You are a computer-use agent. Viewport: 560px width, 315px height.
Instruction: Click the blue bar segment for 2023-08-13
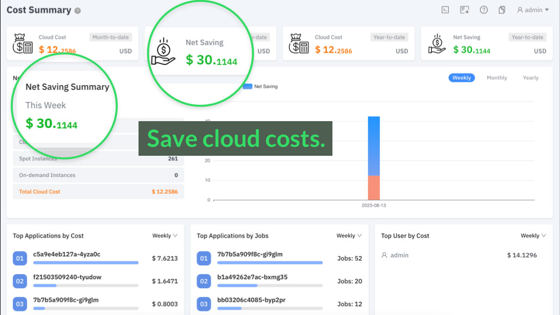point(373,146)
